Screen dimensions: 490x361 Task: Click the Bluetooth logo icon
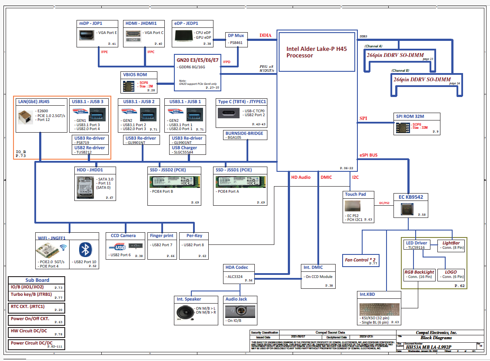pos(85,250)
